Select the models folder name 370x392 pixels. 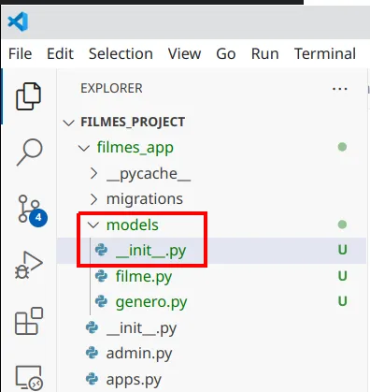pos(133,225)
